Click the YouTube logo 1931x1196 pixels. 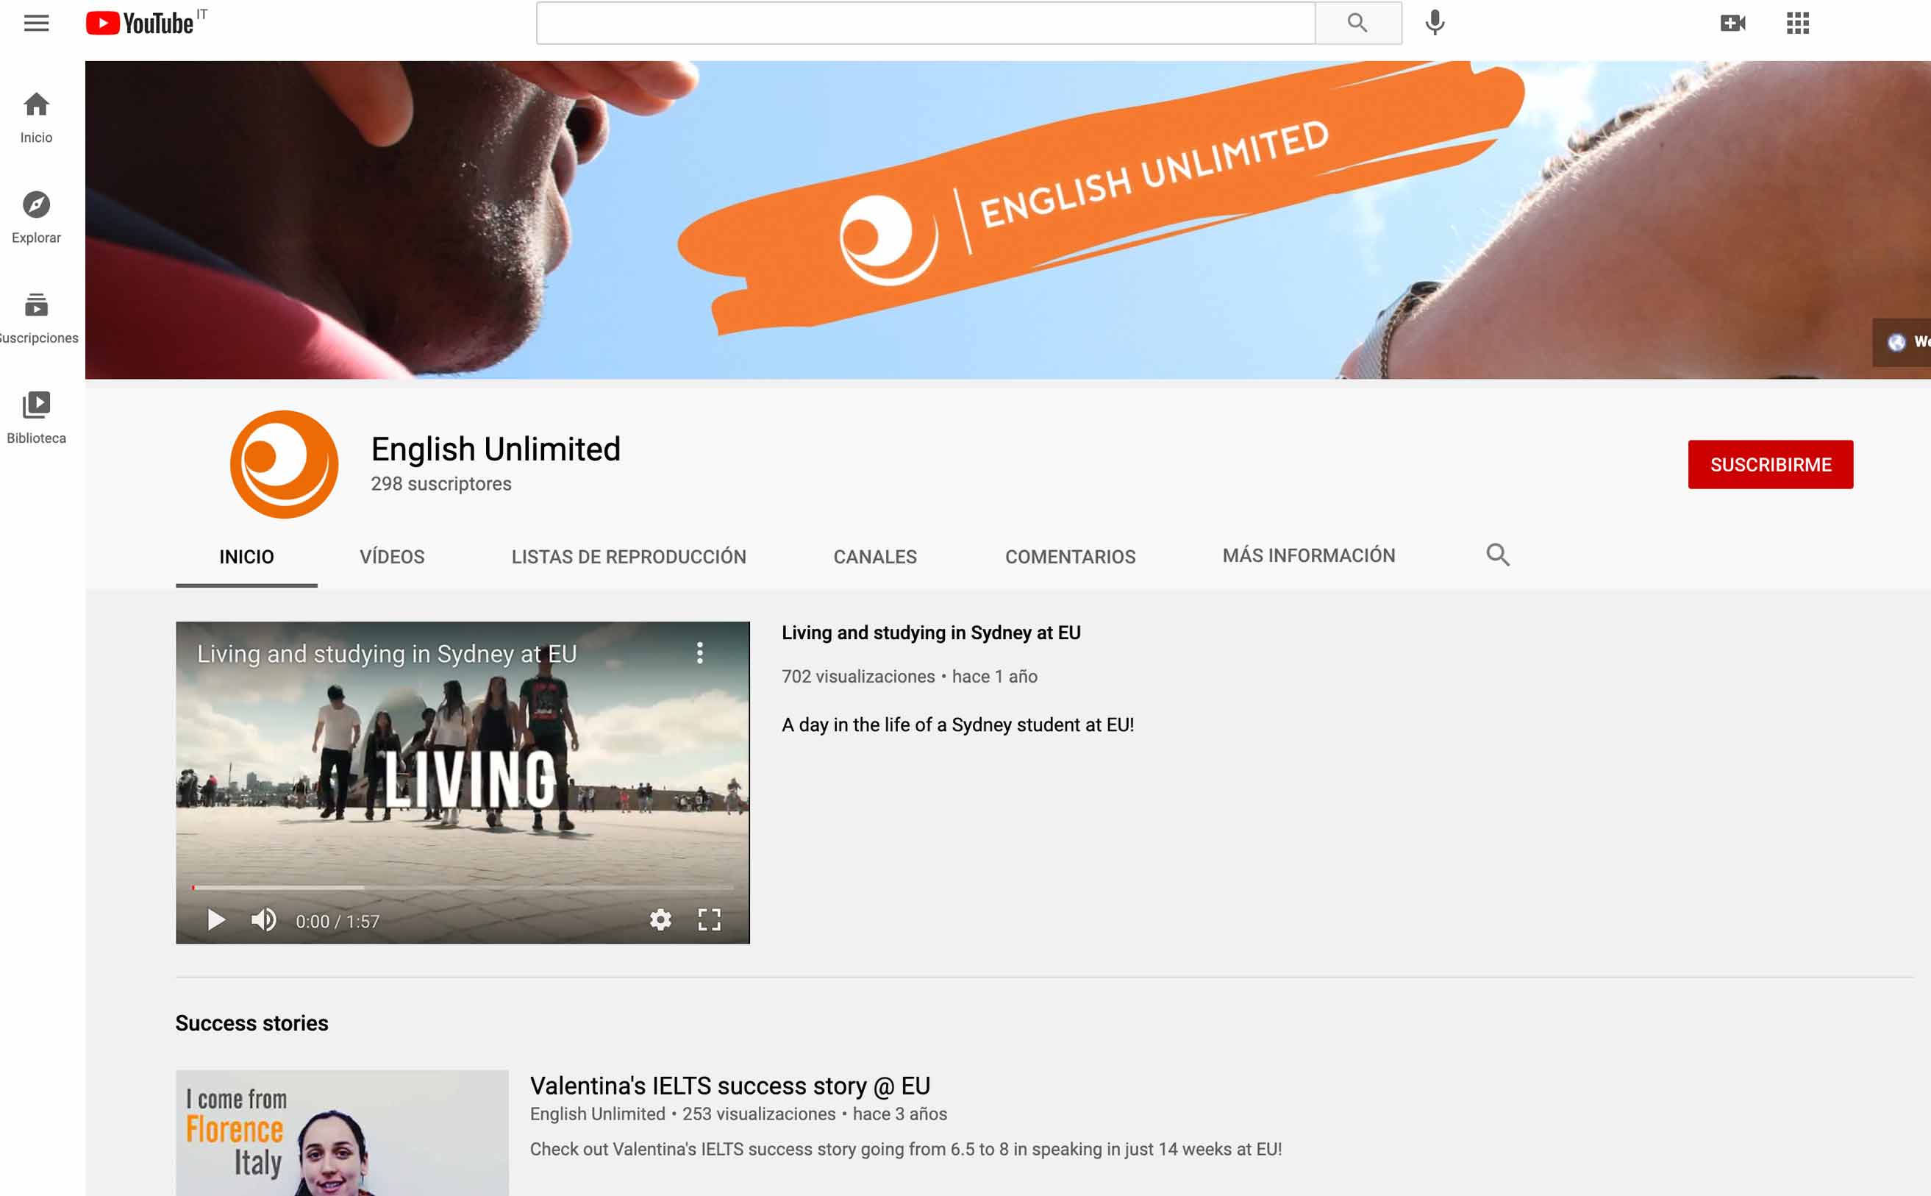click(140, 23)
